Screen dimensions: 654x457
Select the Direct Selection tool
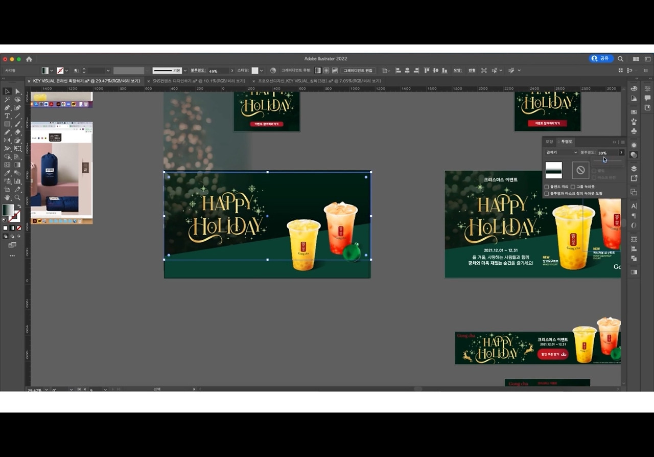point(17,91)
